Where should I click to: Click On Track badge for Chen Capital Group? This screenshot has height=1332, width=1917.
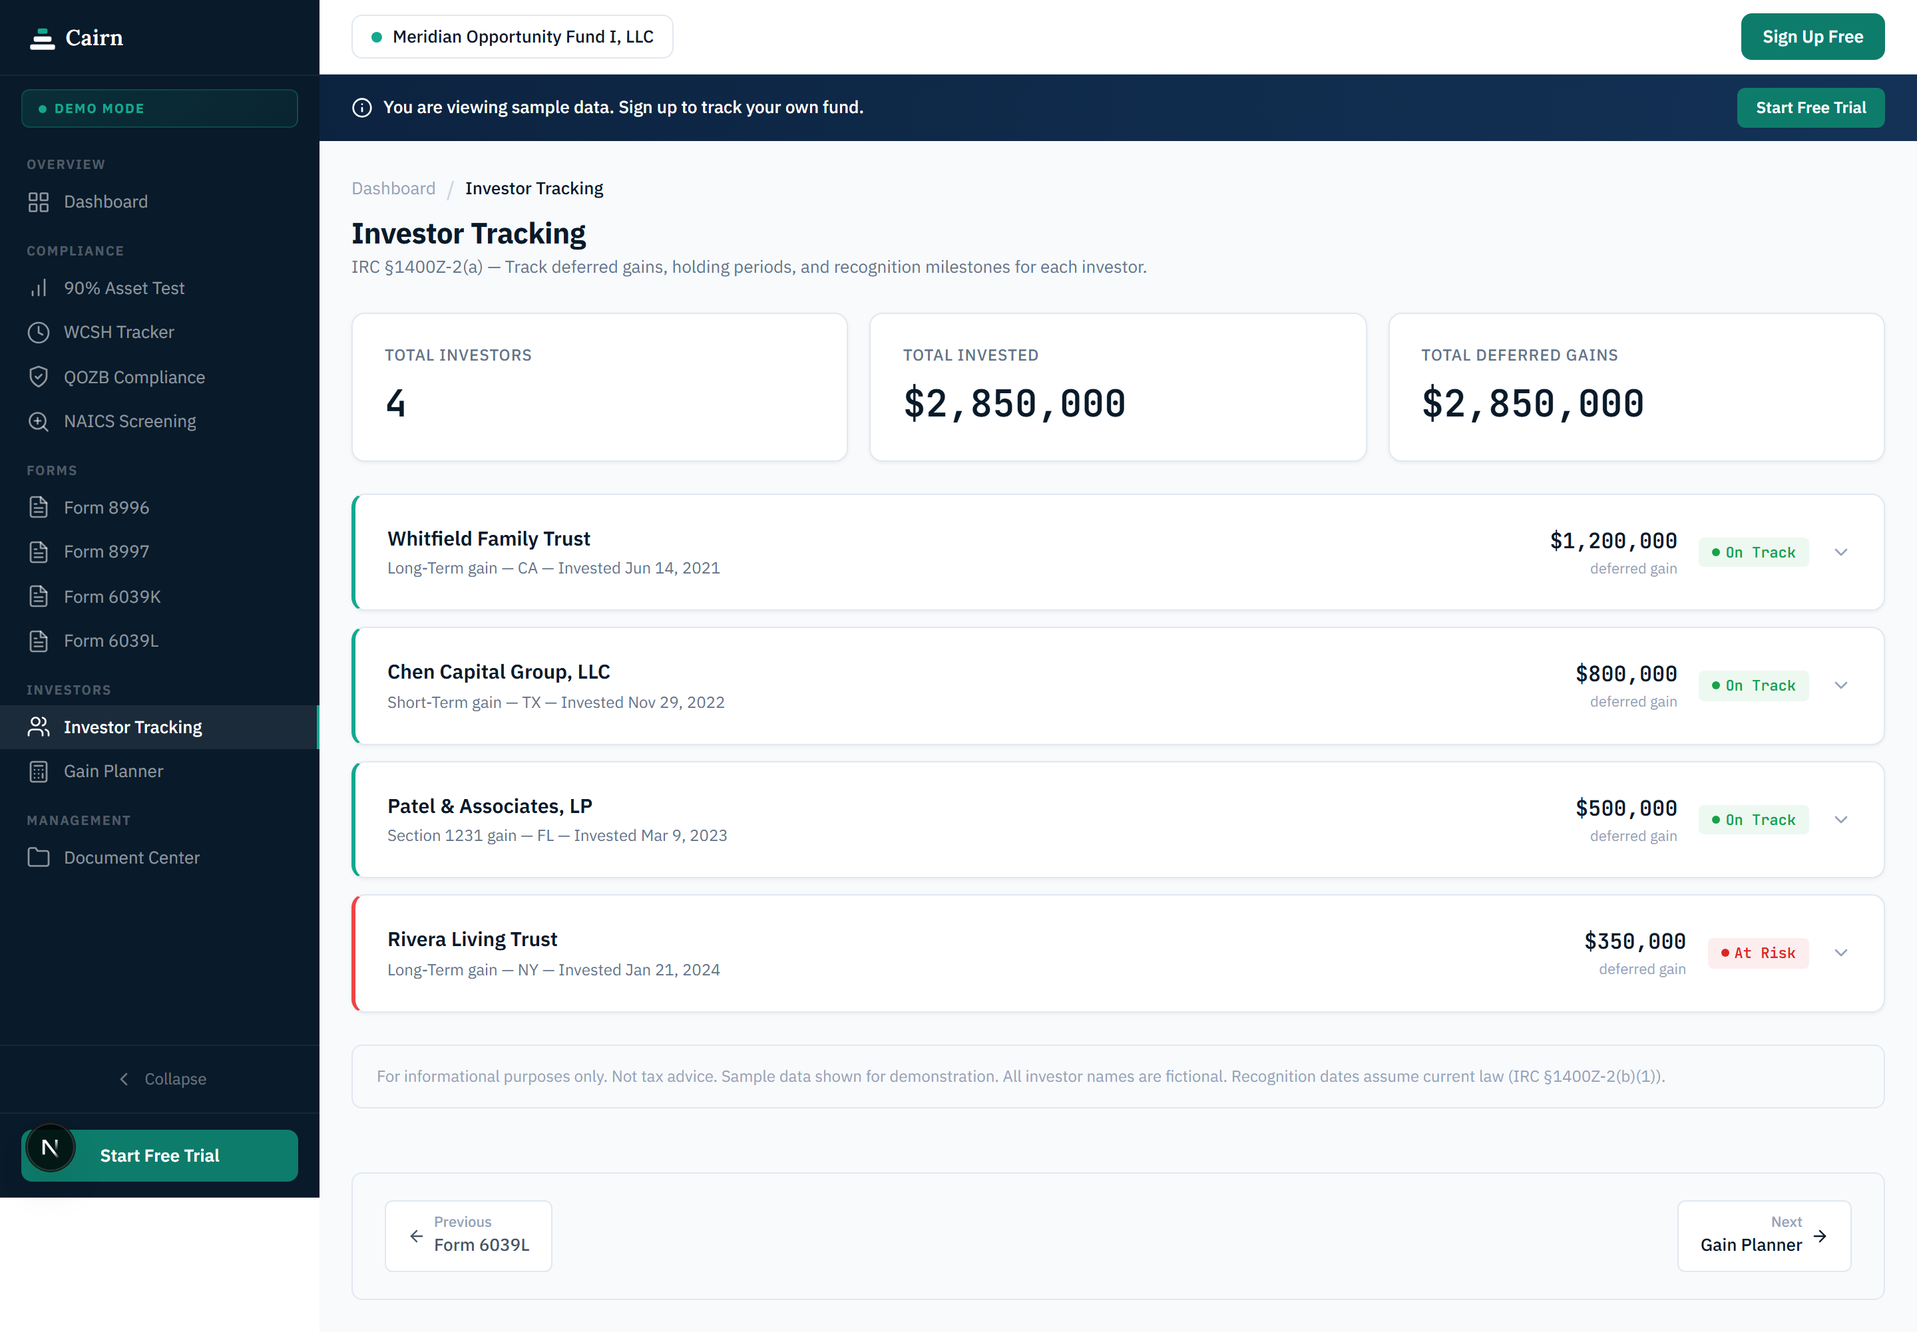1753,685
